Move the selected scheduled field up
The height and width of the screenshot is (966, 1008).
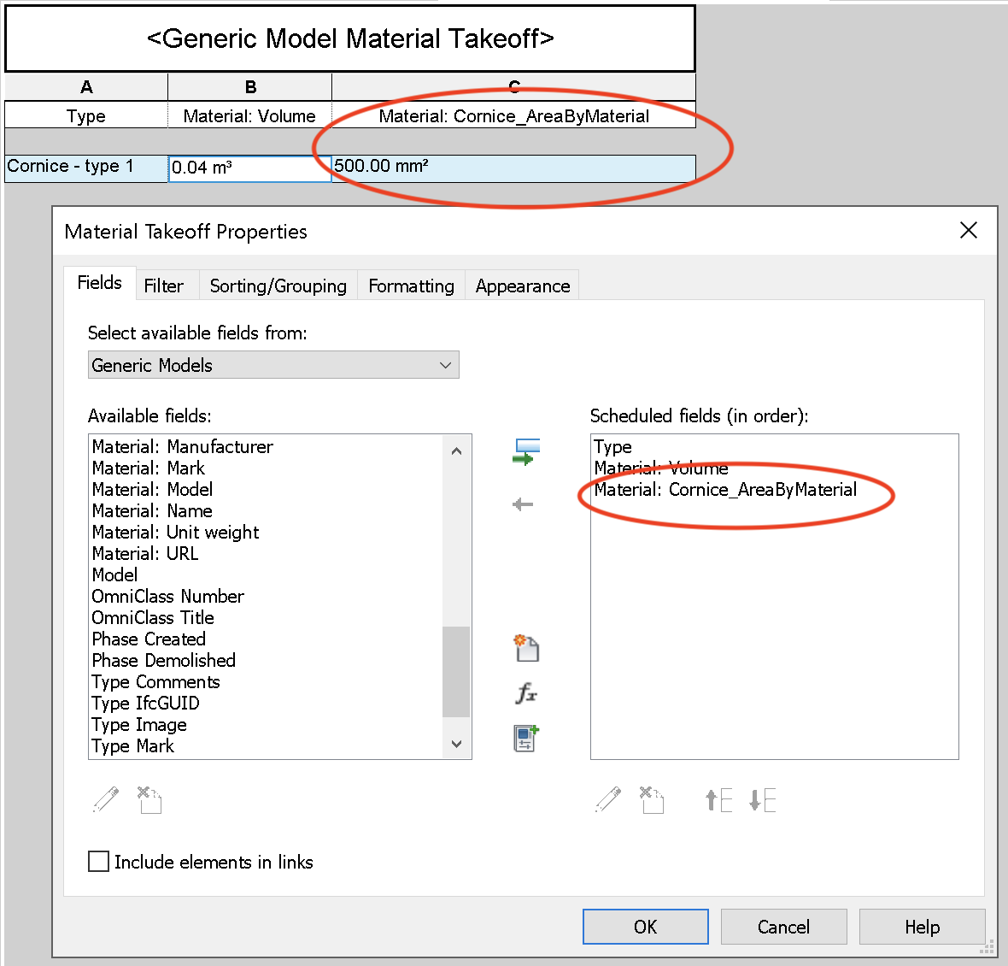pyautogui.click(x=718, y=800)
